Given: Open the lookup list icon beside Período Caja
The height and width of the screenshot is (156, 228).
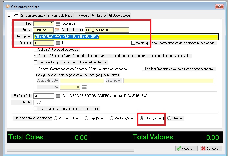Looking at the screenshot, I should (x=58, y=96).
